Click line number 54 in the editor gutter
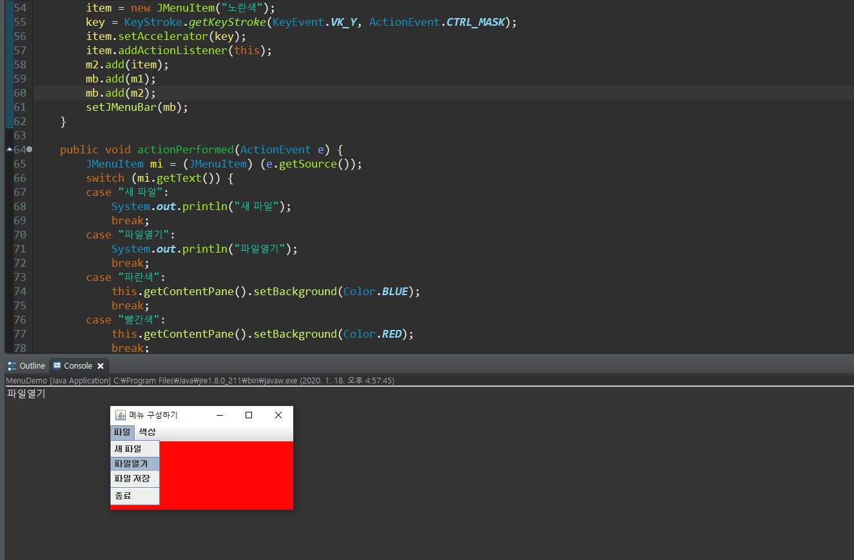 [x=20, y=8]
